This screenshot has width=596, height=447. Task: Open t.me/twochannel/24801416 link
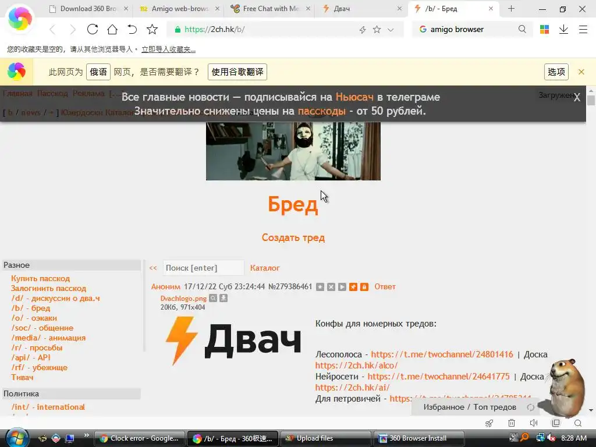442,354
